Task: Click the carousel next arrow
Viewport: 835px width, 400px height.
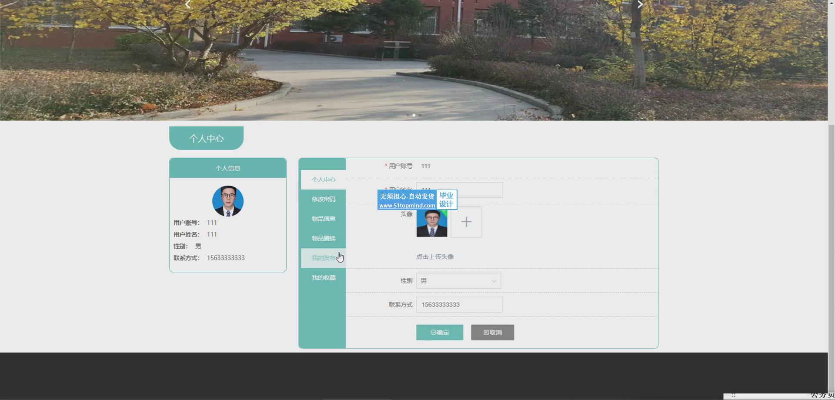Action: tap(640, 4)
